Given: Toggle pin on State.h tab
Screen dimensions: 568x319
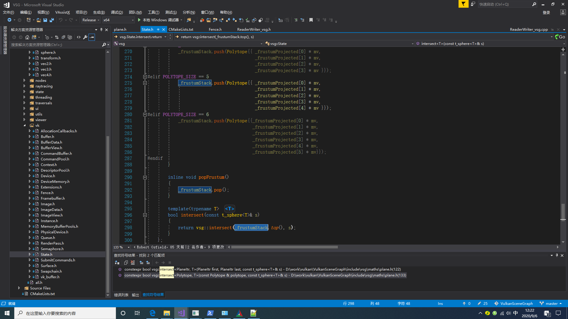Looking at the screenshot, I should pyautogui.click(x=158, y=30).
